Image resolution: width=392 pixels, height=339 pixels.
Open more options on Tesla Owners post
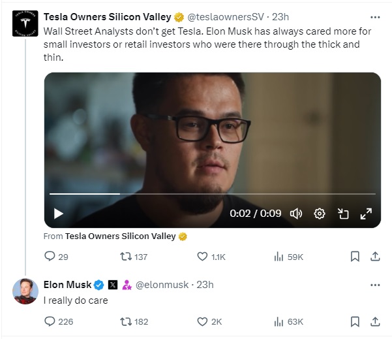click(374, 17)
